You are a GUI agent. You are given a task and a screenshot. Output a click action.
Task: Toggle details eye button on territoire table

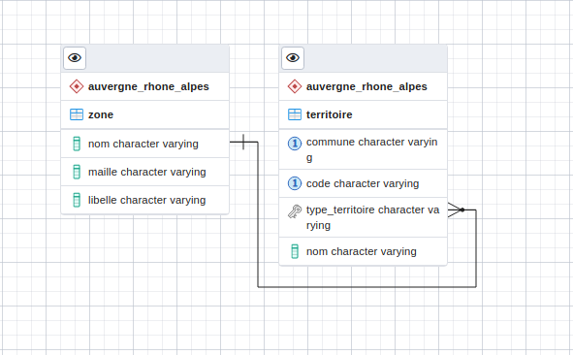[x=293, y=58]
